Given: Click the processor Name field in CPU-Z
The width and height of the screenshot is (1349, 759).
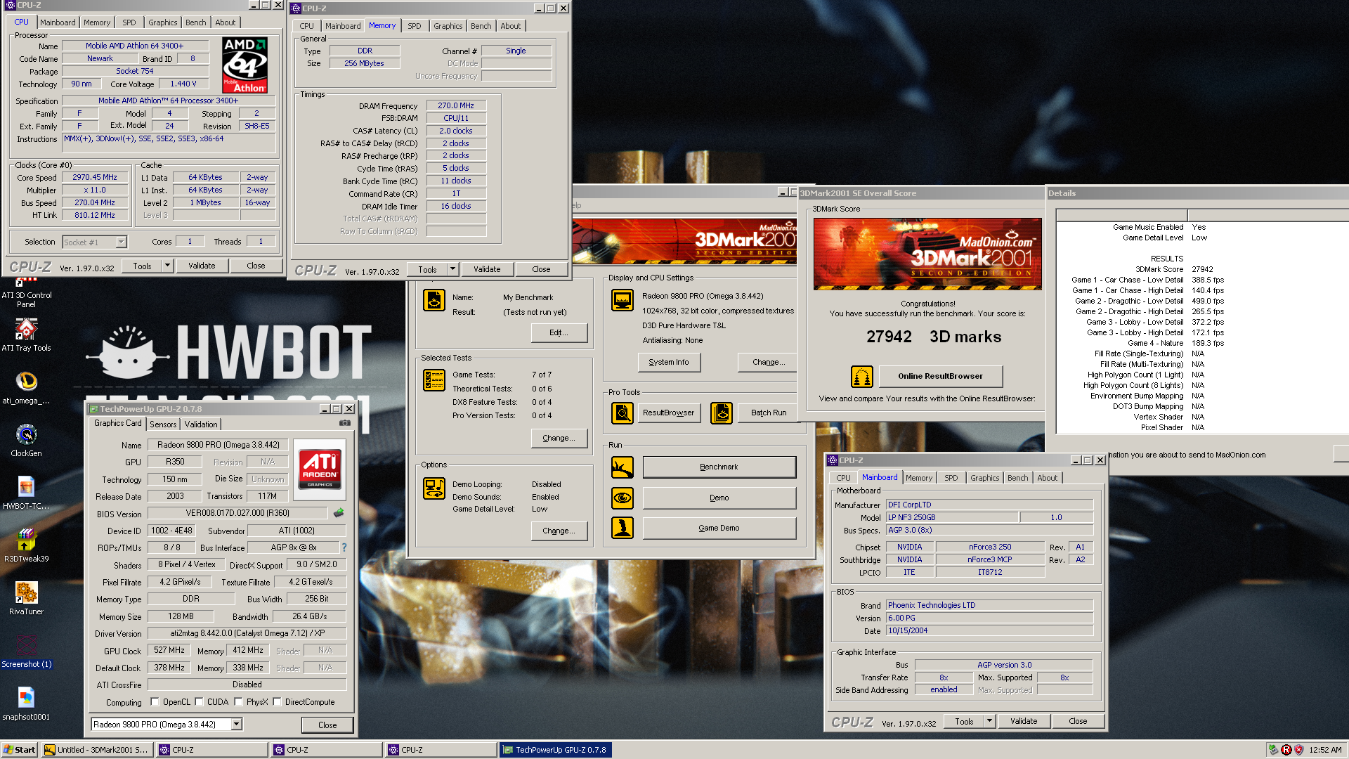Looking at the screenshot, I should pyautogui.click(x=135, y=46).
